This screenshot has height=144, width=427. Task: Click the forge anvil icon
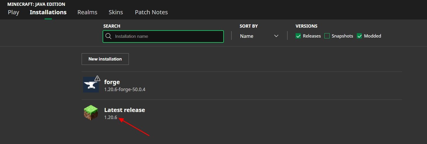pos(91,85)
